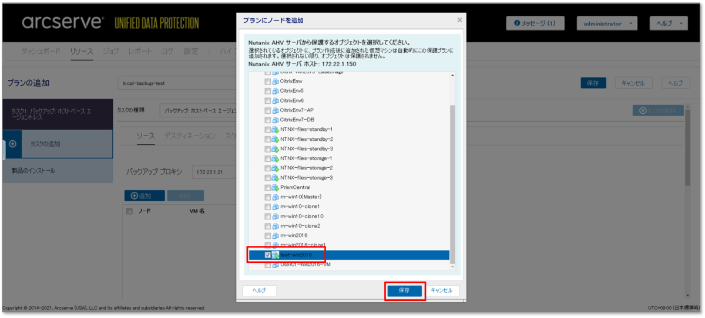Select タスク1 バックアップ entry in the sidebar
This screenshot has height=318, width=705.
pyautogui.click(x=57, y=113)
